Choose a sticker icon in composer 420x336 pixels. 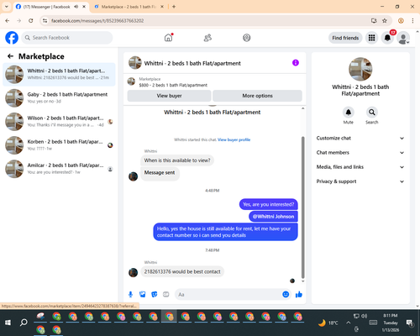(155, 294)
